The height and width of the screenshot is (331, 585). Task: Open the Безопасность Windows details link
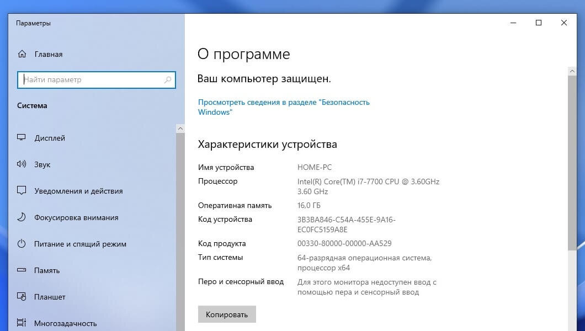[x=284, y=107]
